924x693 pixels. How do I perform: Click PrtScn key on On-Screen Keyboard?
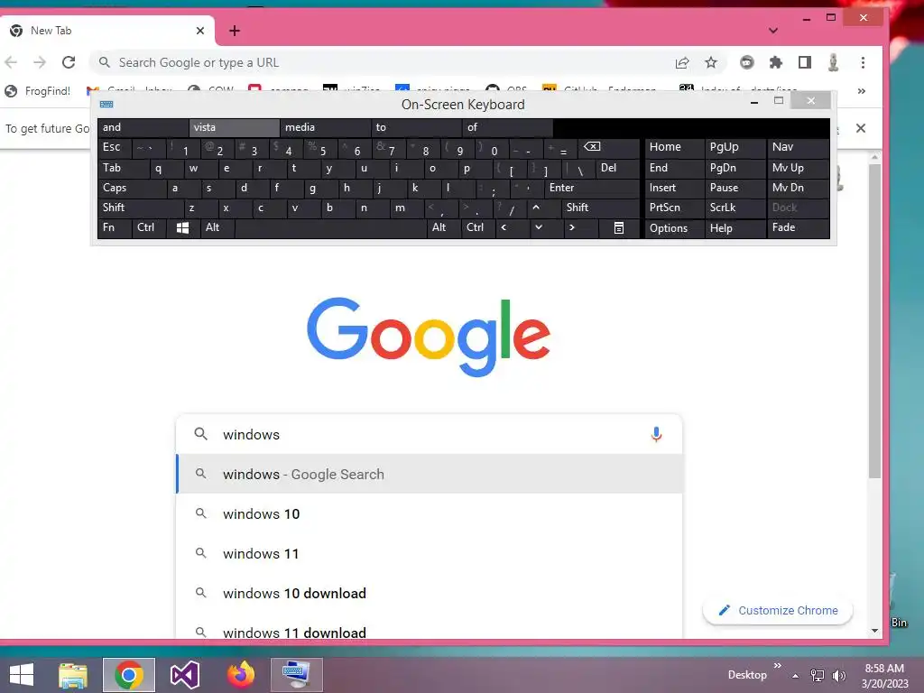(675, 208)
